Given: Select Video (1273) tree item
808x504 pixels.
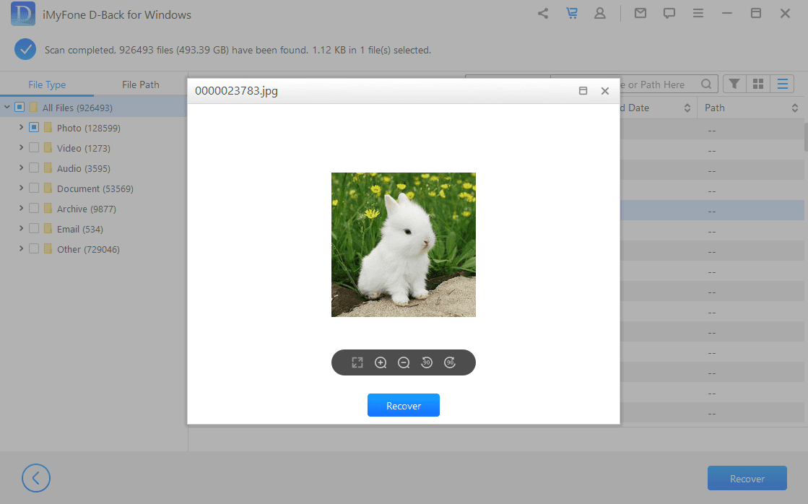Looking at the screenshot, I should point(84,149).
